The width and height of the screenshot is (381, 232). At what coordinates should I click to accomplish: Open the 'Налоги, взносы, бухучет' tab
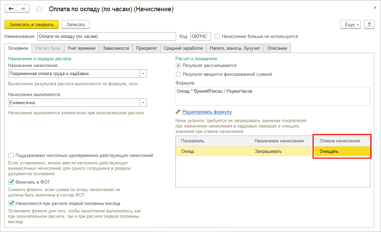(235, 48)
